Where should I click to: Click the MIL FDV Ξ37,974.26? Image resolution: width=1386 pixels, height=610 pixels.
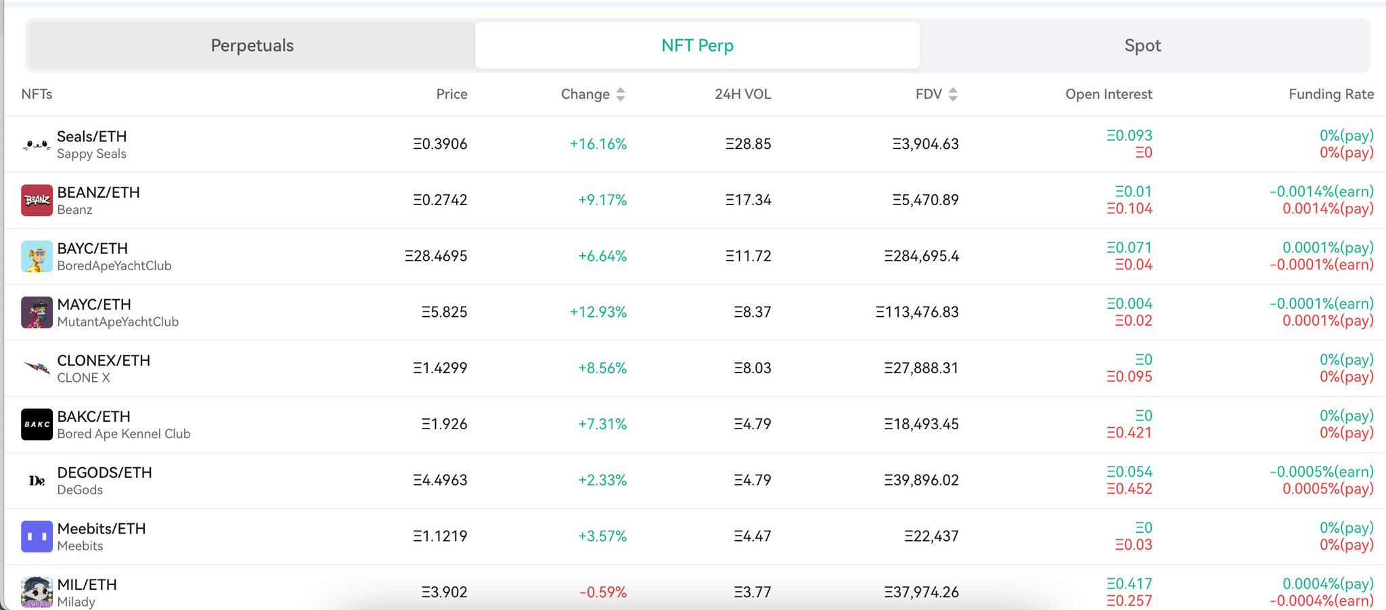(921, 592)
